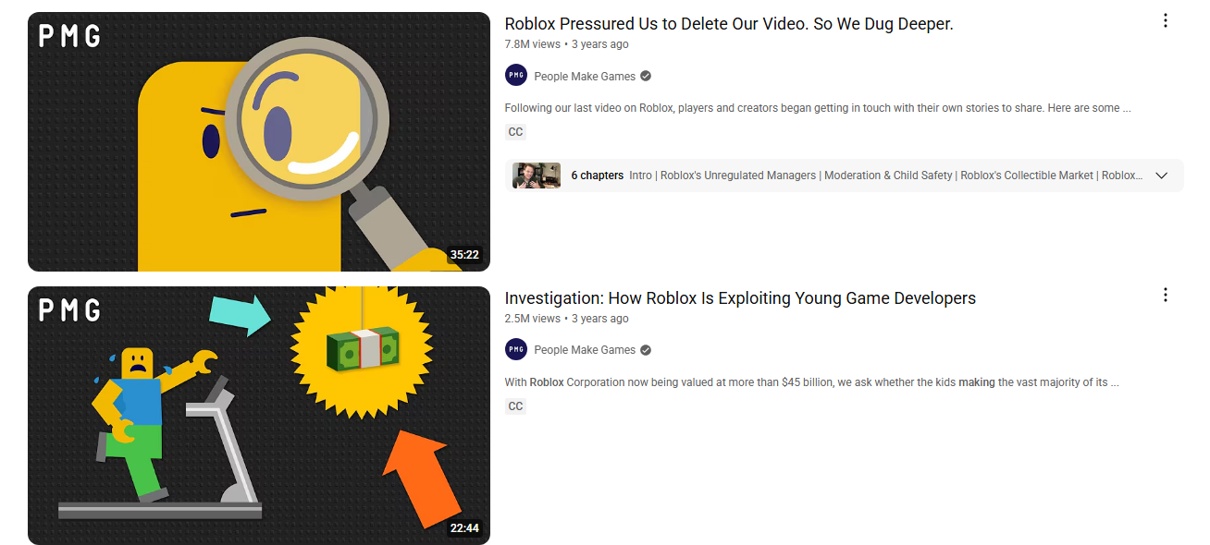This screenshot has width=1210, height=545.
Task: Open more options for Investigation Roblox video
Action: 1166,295
